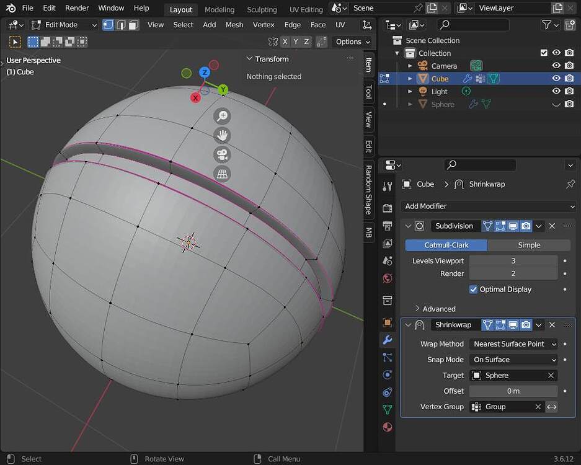Toggle Optimal Display checkbox
This screenshot has height=465, width=581.
pyautogui.click(x=473, y=290)
